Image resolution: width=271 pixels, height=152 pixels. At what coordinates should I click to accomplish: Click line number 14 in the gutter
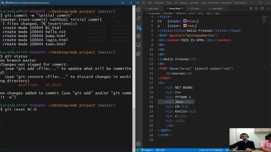click(x=151, y=68)
